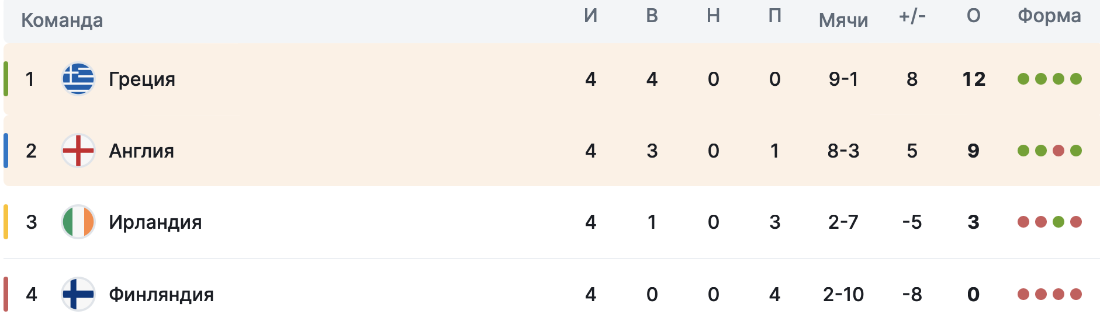Click the Greece flag icon
Screen dimensions: 1100x335
click(78, 79)
